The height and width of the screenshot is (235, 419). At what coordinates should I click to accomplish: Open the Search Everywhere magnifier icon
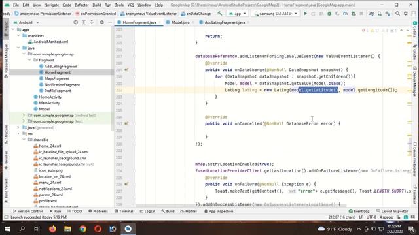click(397, 14)
